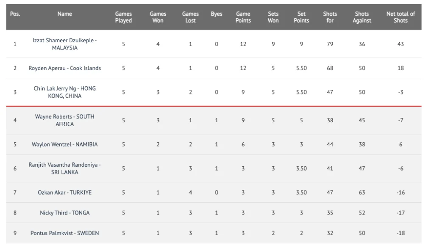
Task: Select Royden Aperau - Cook Islands
Action: 65,68
